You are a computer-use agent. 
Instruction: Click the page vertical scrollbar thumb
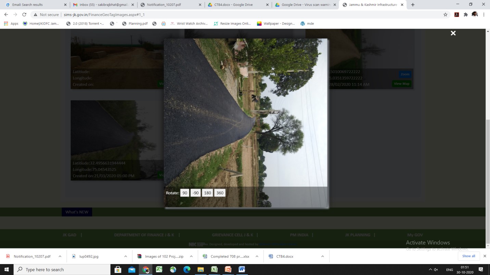tap(488, 182)
